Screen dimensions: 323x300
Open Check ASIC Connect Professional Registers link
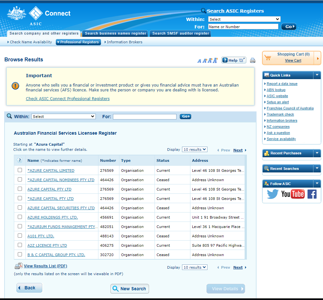pos(68,99)
